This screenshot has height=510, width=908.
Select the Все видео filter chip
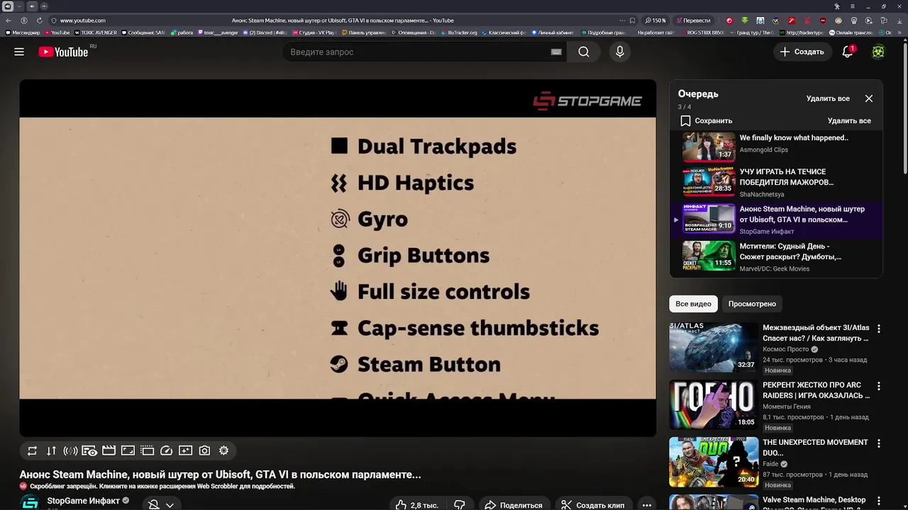click(693, 304)
